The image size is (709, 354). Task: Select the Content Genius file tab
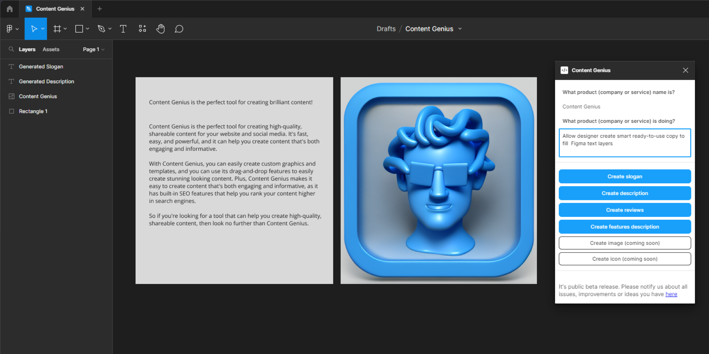coord(55,9)
